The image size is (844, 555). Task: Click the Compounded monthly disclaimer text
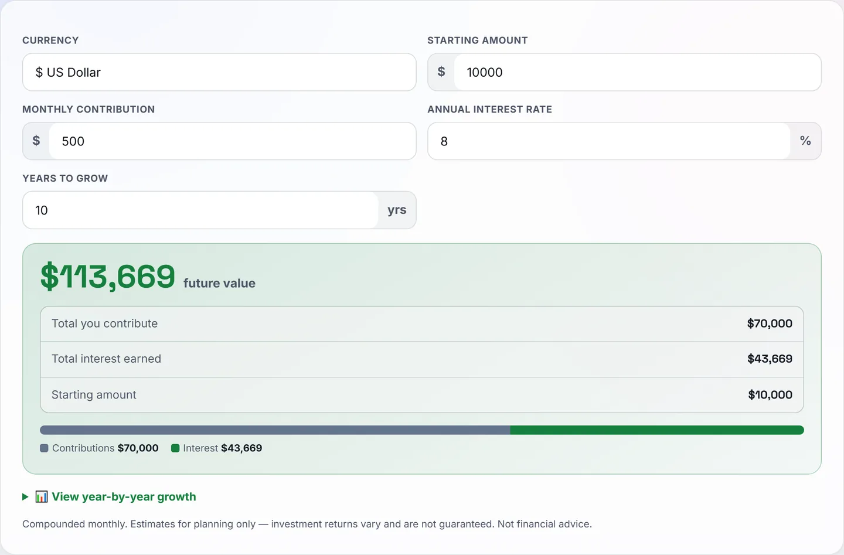click(307, 524)
